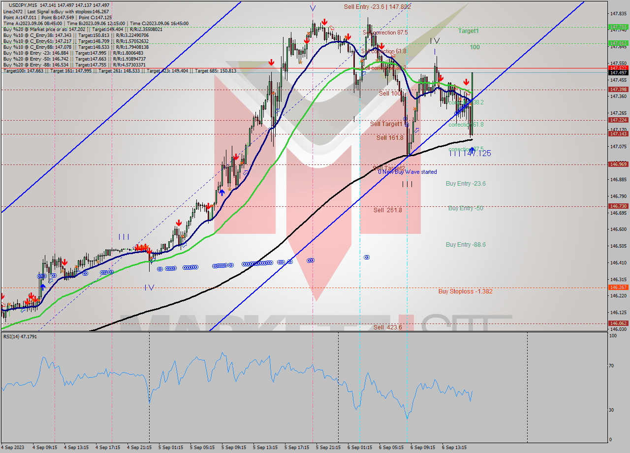630x453 pixels.
Task: Click the 'Sell correction 87.5' label
Action: click(385, 32)
